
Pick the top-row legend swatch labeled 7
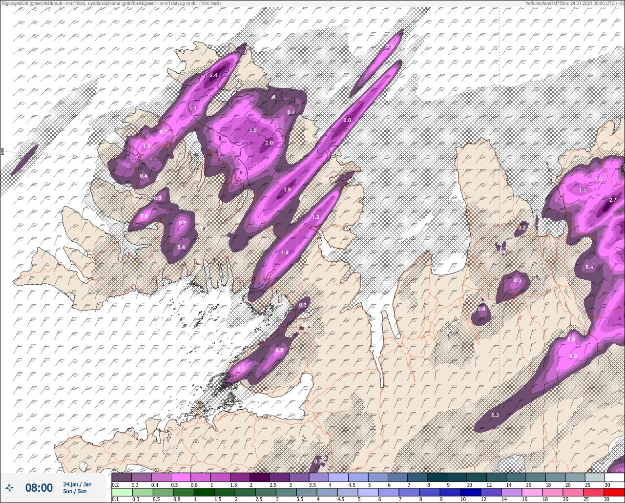click(418, 477)
